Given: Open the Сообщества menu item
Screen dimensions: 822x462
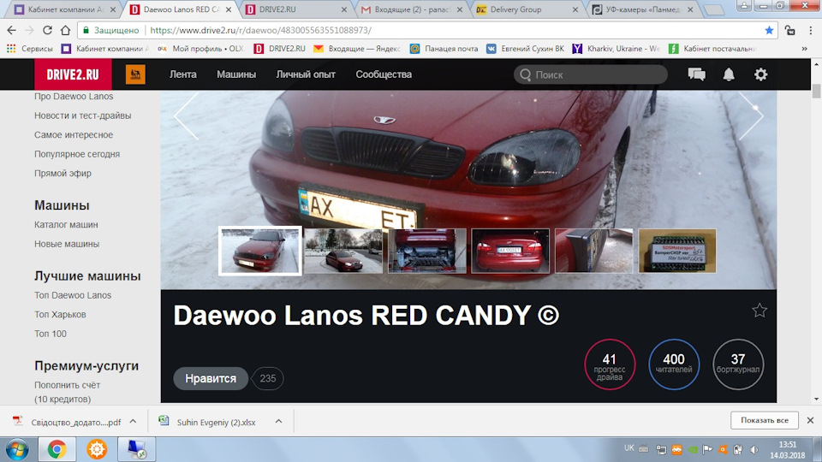Looking at the screenshot, I should click(x=384, y=74).
